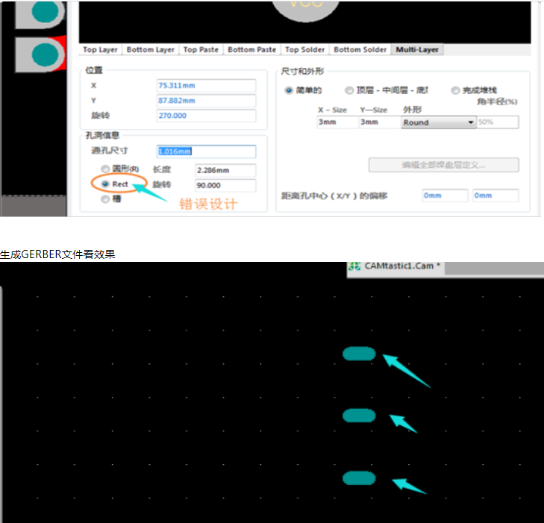The image size is (544, 523).
Task: Click the CAMtastic1.Cam document tab icon
Action: pyautogui.click(x=356, y=266)
